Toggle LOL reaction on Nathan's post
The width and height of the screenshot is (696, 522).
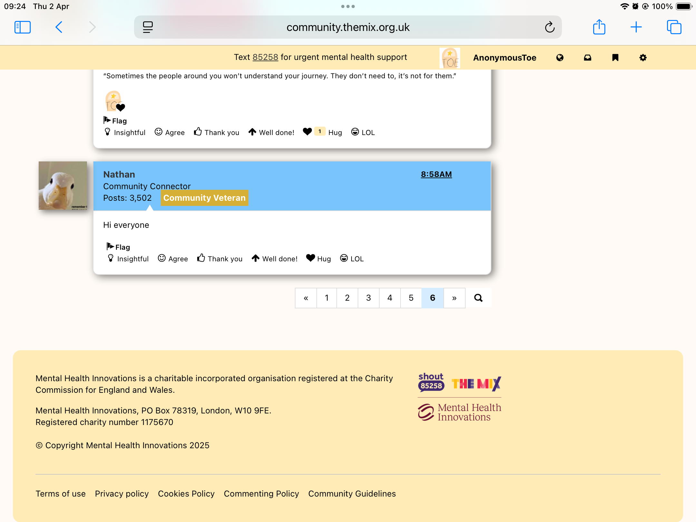tap(352, 259)
